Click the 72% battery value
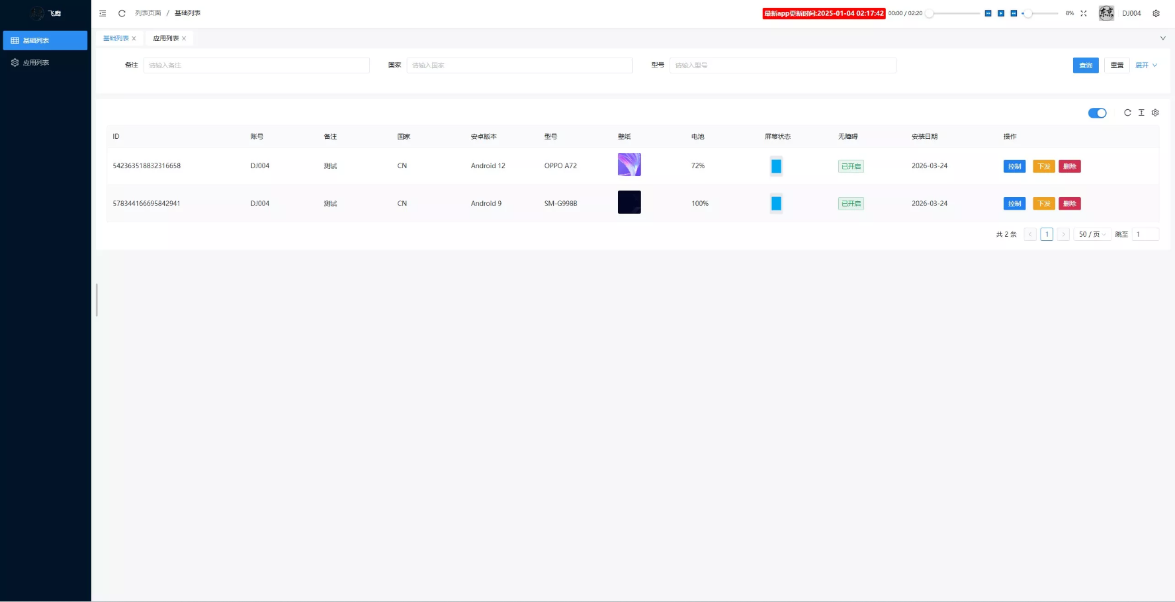The image size is (1175, 602). tap(698, 166)
